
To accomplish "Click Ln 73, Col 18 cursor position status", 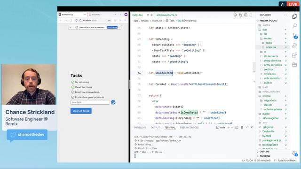I will (256, 161).
